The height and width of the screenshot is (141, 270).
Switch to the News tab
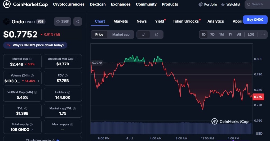click(141, 22)
